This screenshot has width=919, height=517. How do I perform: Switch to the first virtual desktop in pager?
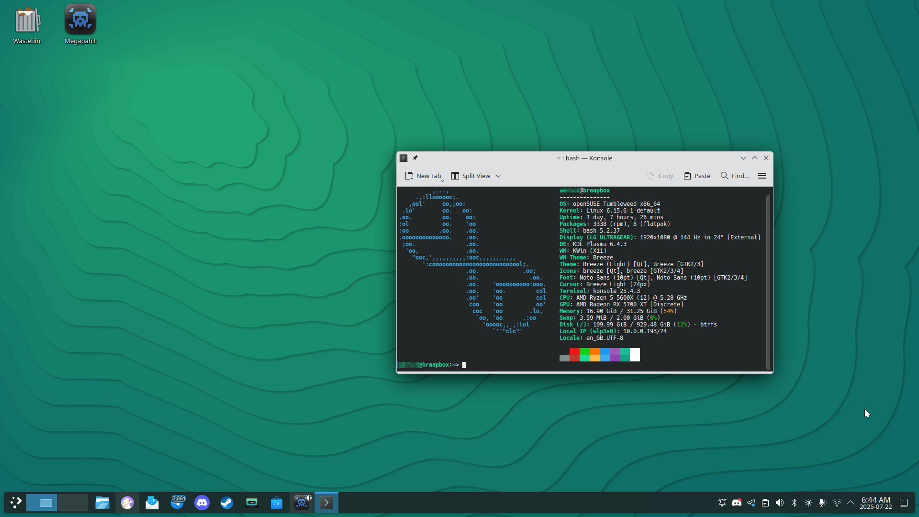point(42,503)
